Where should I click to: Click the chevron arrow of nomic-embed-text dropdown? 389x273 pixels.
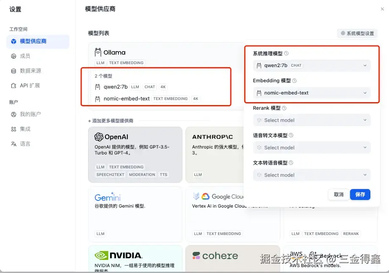(x=365, y=93)
